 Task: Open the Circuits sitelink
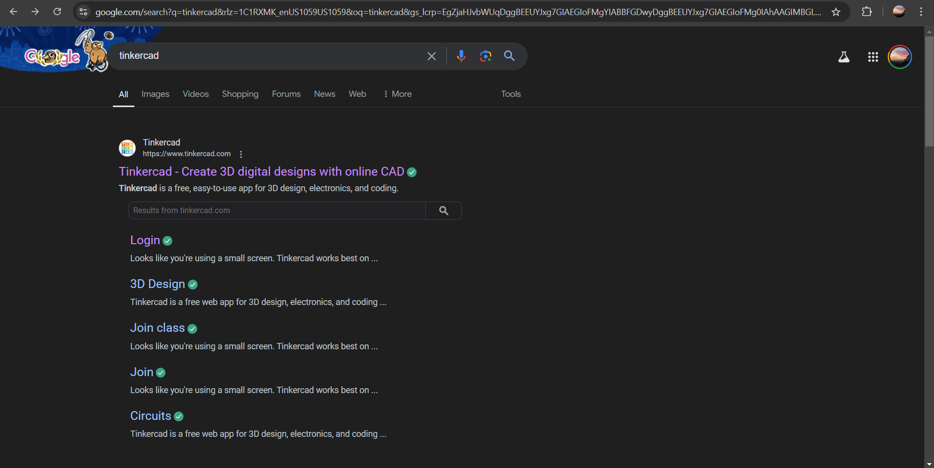(x=150, y=416)
